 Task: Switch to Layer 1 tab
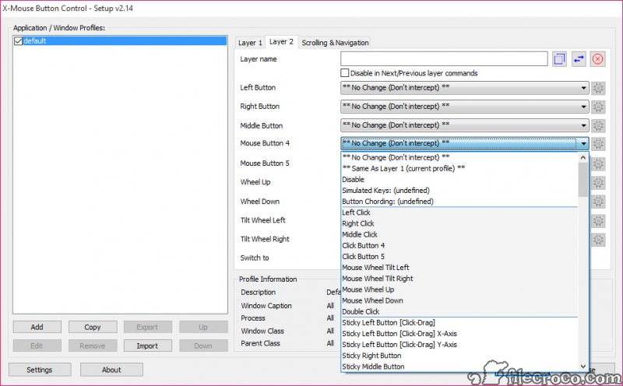pyautogui.click(x=250, y=43)
